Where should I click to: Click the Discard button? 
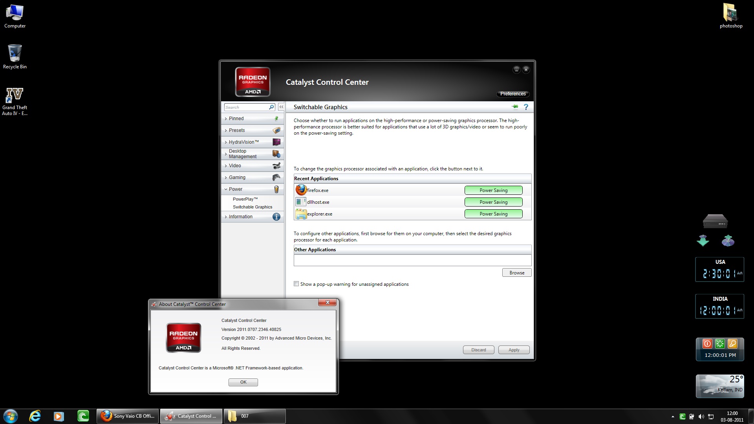[478, 350]
